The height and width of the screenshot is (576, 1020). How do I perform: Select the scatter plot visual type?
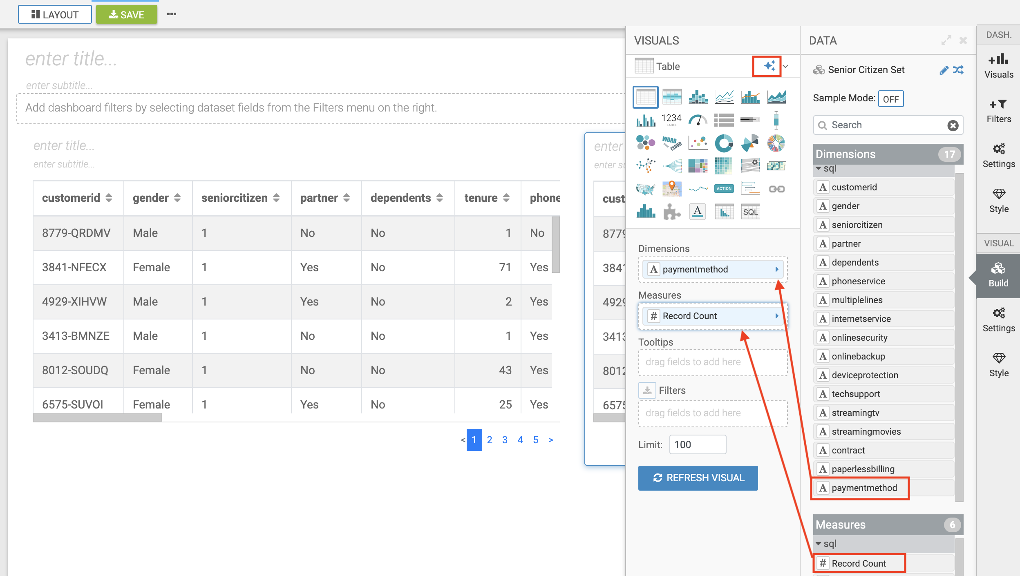[698, 143]
